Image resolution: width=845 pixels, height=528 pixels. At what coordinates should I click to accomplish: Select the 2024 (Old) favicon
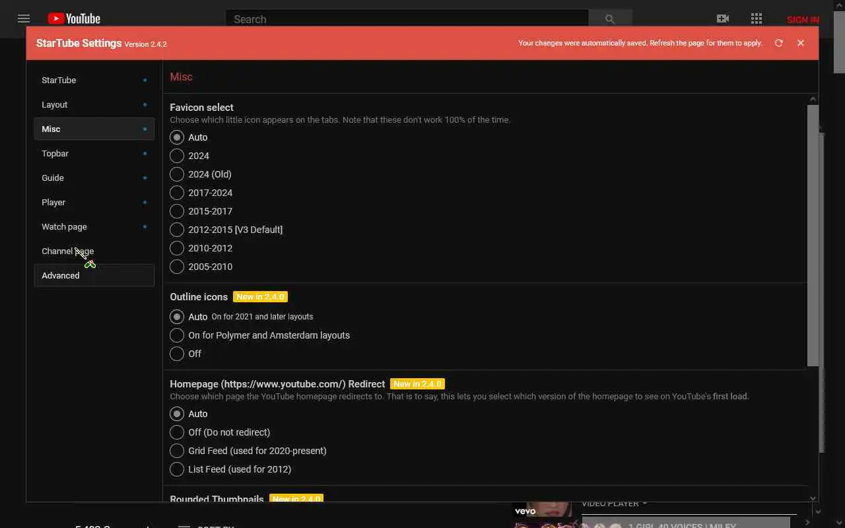coord(177,174)
